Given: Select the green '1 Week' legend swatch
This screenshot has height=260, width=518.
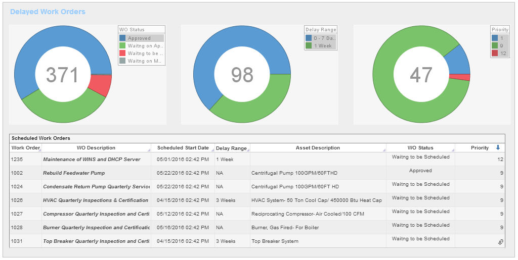Looking at the screenshot, I should 309,46.
